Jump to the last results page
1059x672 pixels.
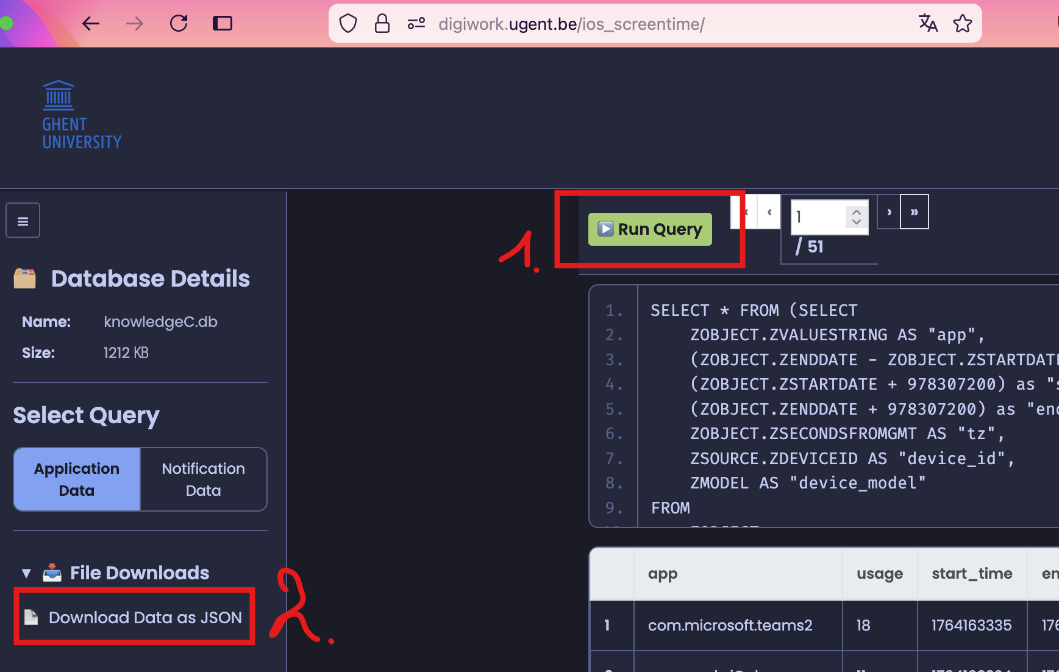tap(914, 212)
